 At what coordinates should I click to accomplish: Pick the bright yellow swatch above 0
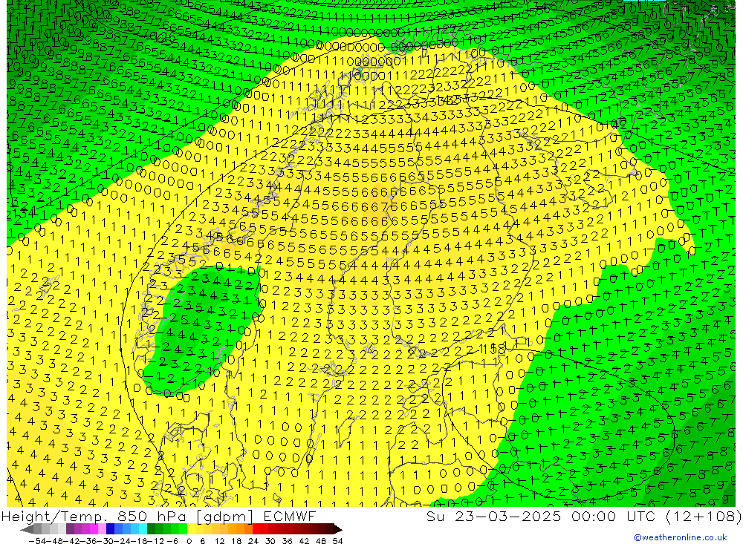click(192, 529)
